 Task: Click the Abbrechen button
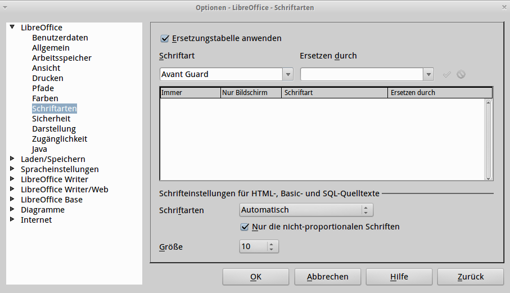coord(327,277)
